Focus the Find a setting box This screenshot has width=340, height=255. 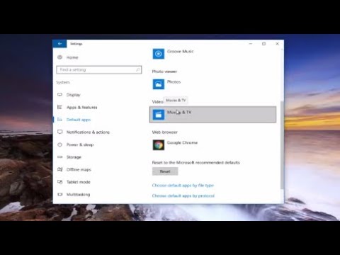click(99, 70)
